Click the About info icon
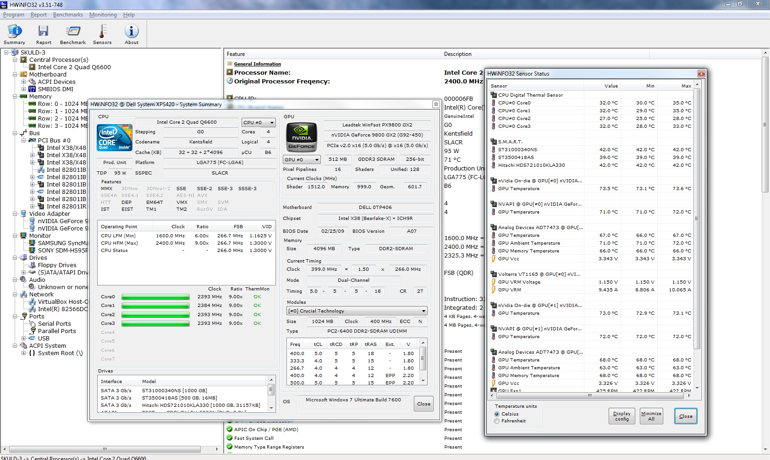The width and height of the screenshot is (770, 460). tap(132, 31)
